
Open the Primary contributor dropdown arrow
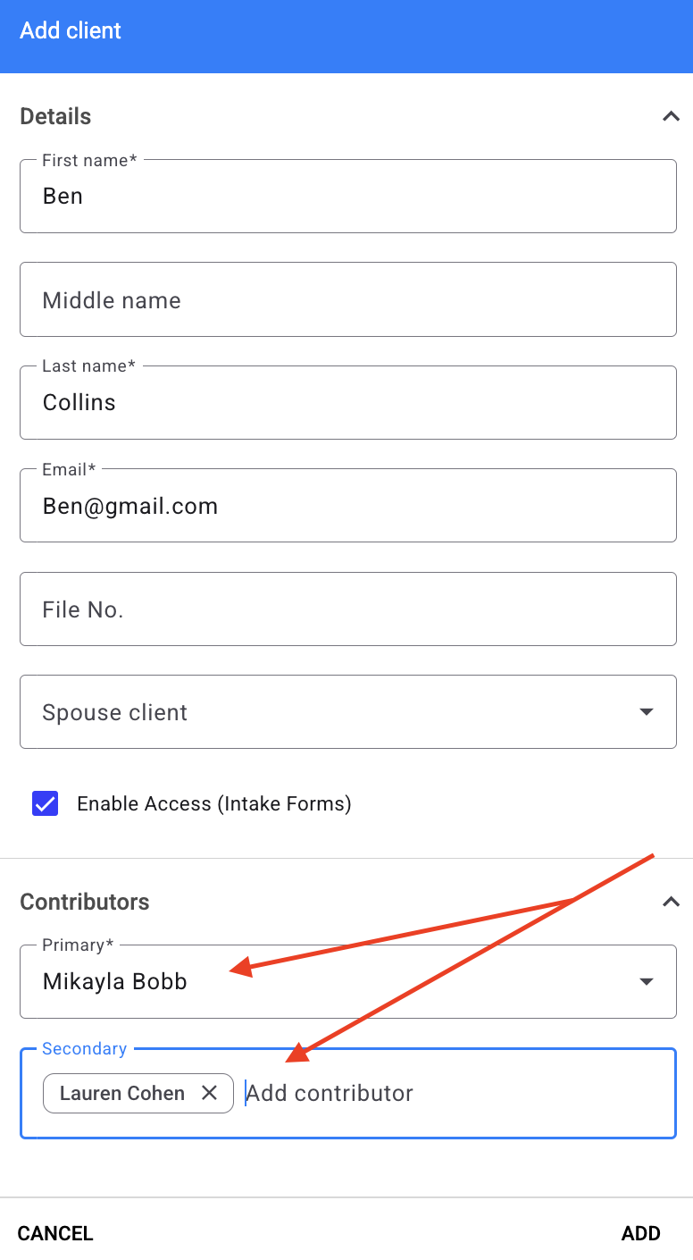pos(647,981)
